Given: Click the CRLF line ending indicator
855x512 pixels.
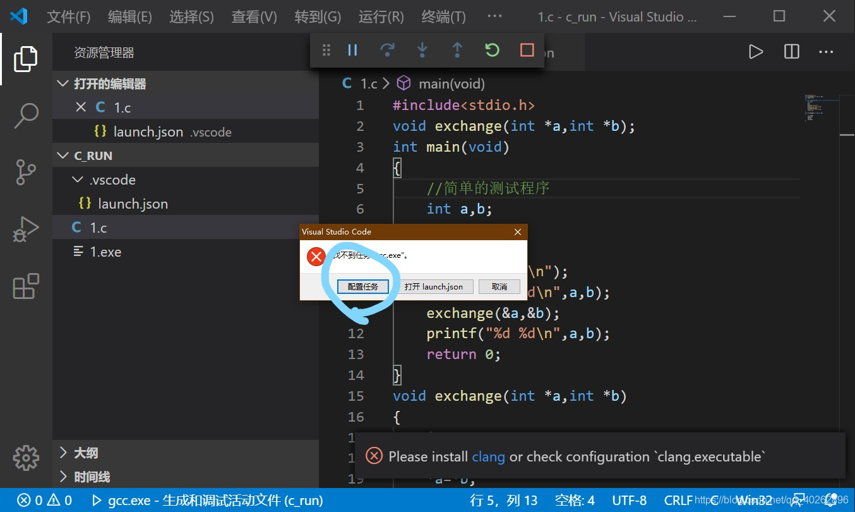Looking at the screenshot, I should point(678,501).
